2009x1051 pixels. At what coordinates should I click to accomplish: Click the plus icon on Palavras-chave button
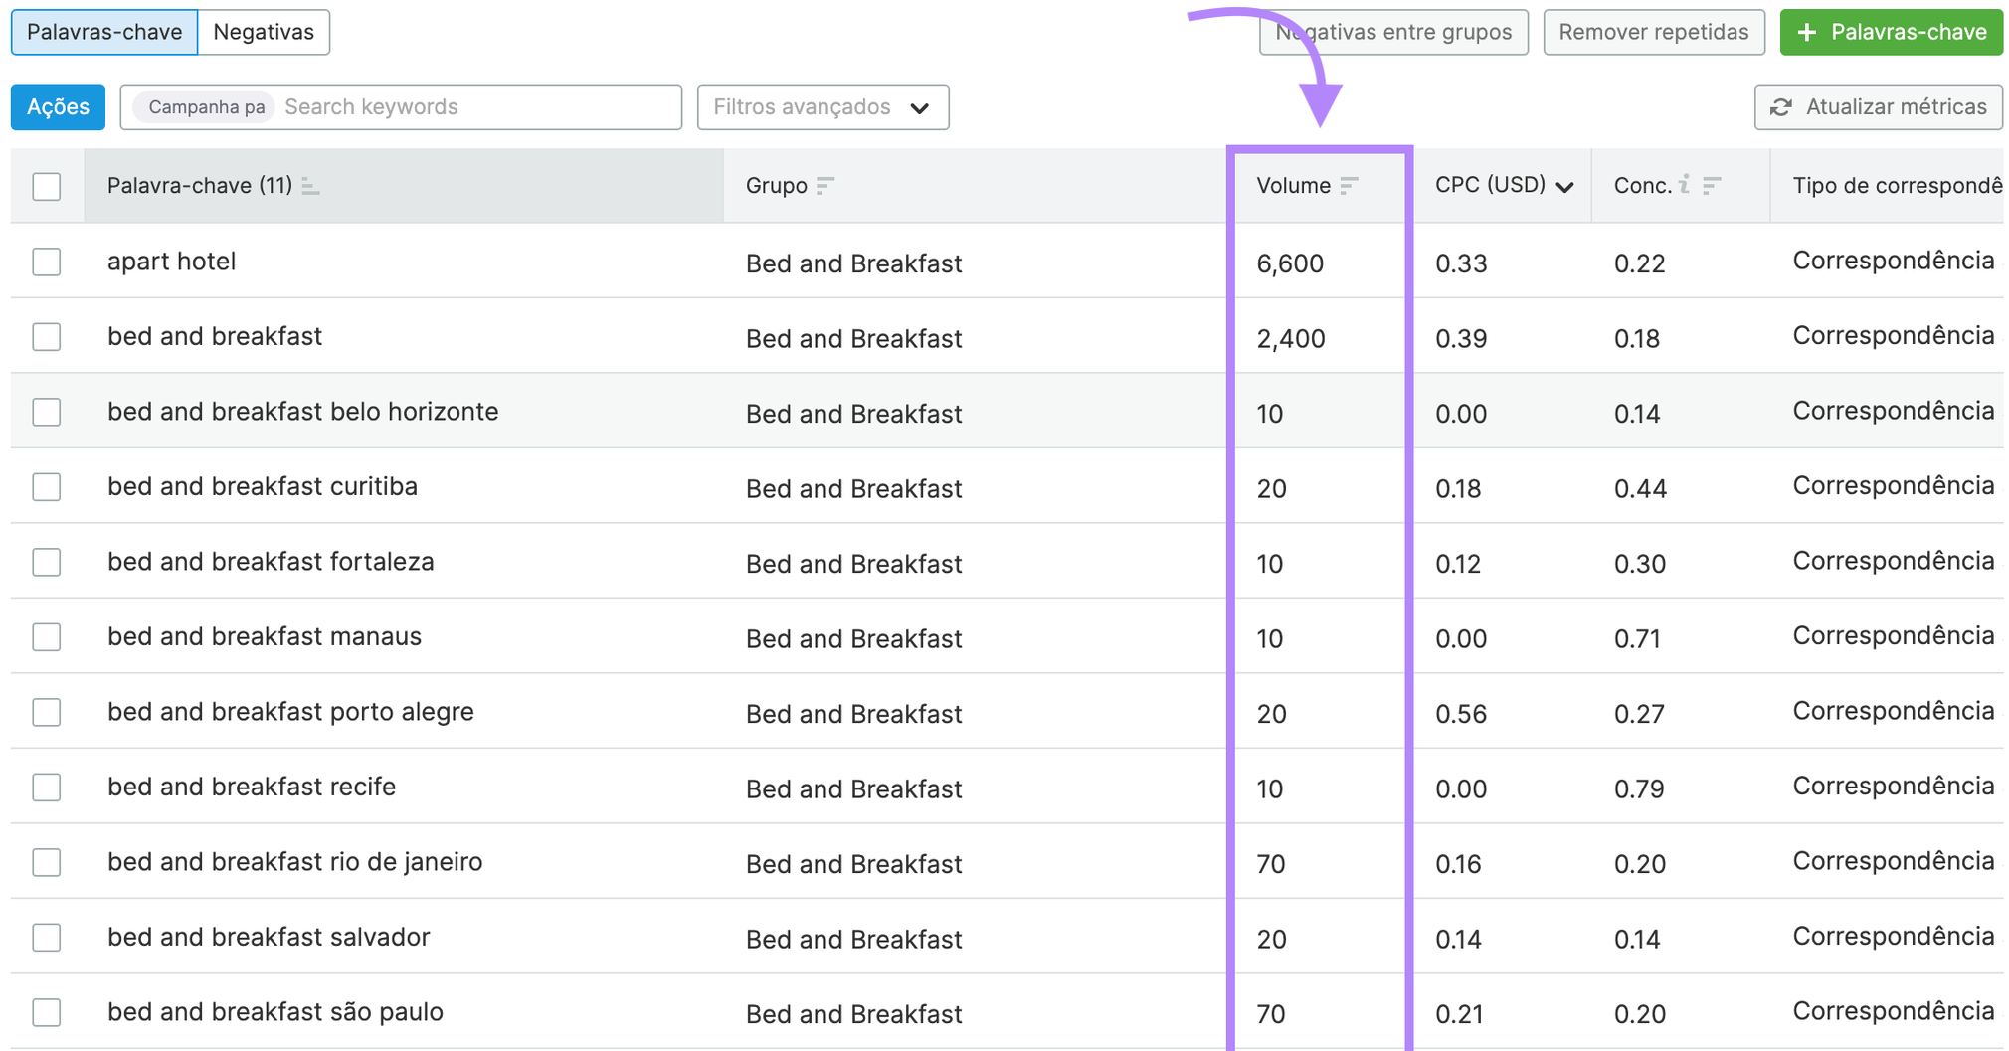(1807, 33)
